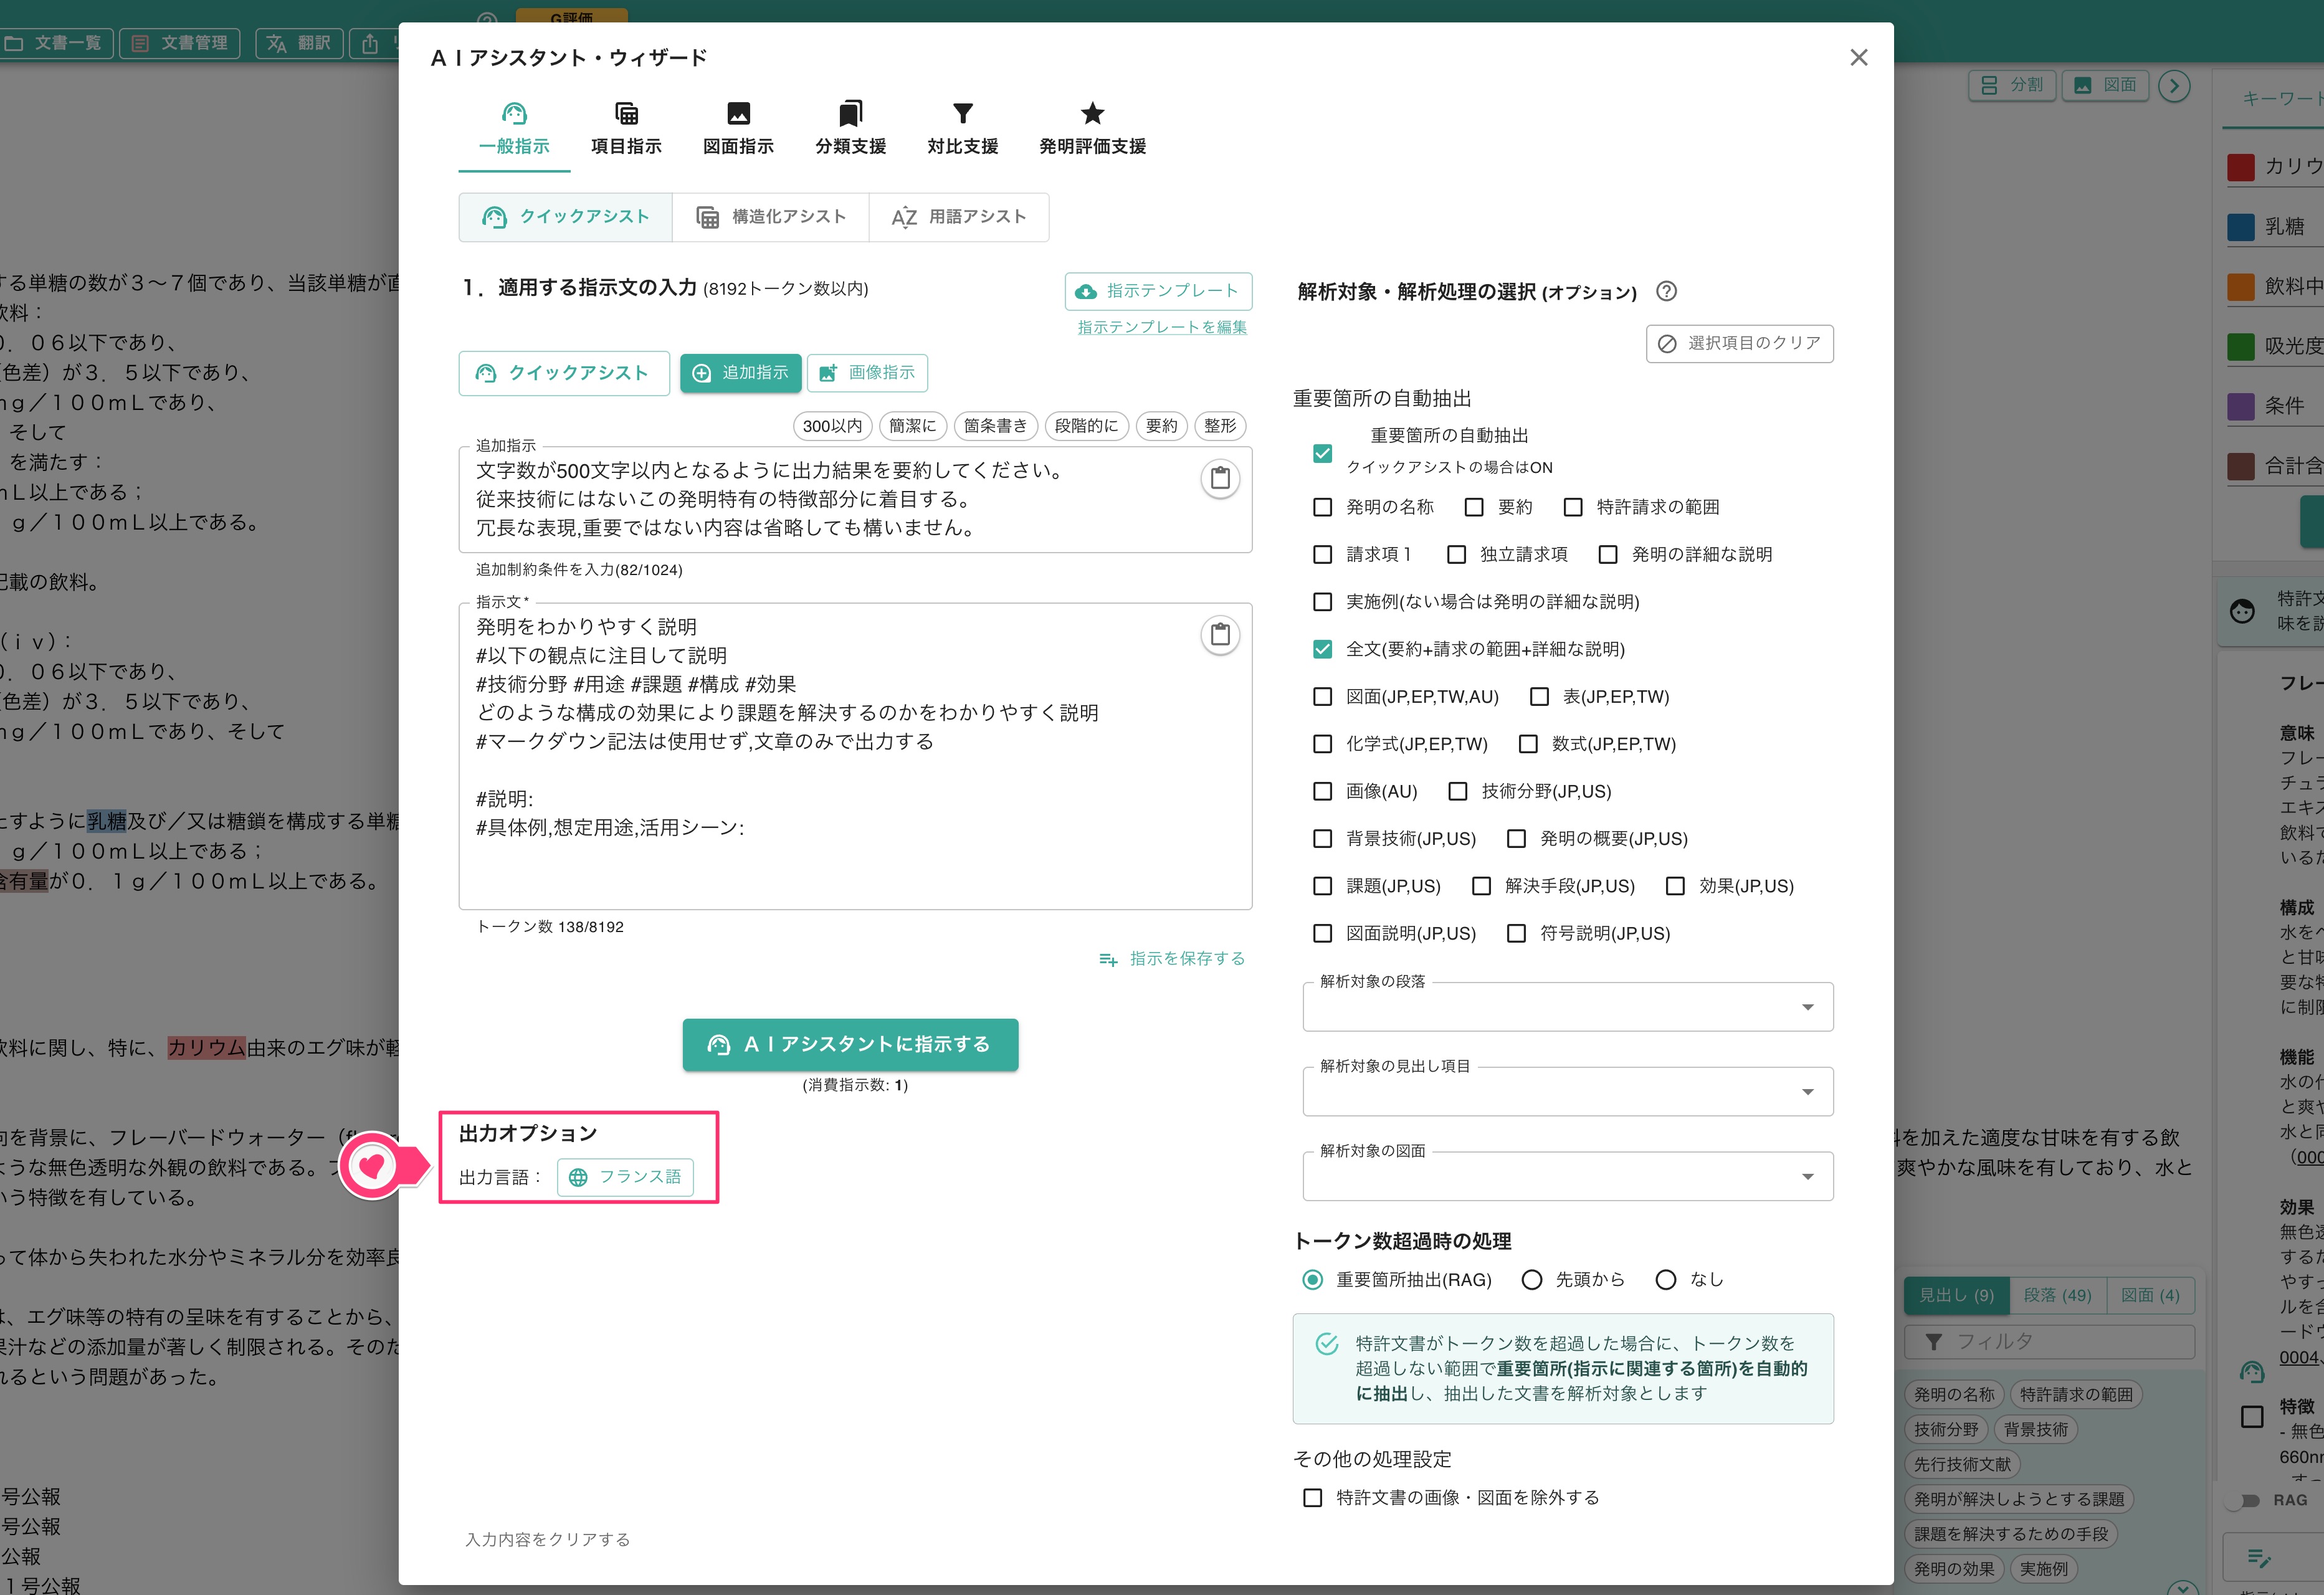2324x1595 pixels.
Task: Open the 用語アシスト sub-tab
Action: click(x=959, y=217)
